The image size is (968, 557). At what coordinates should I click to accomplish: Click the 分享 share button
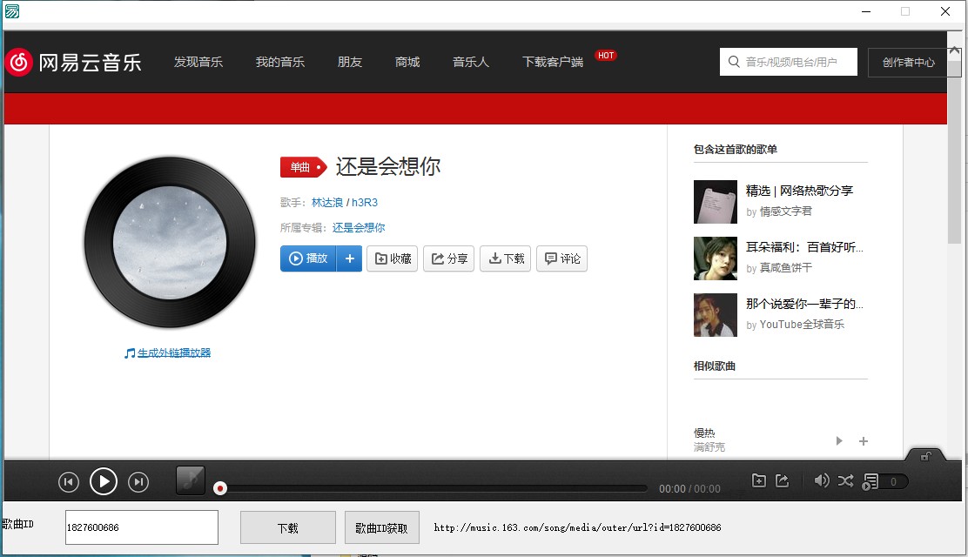(449, 258)
